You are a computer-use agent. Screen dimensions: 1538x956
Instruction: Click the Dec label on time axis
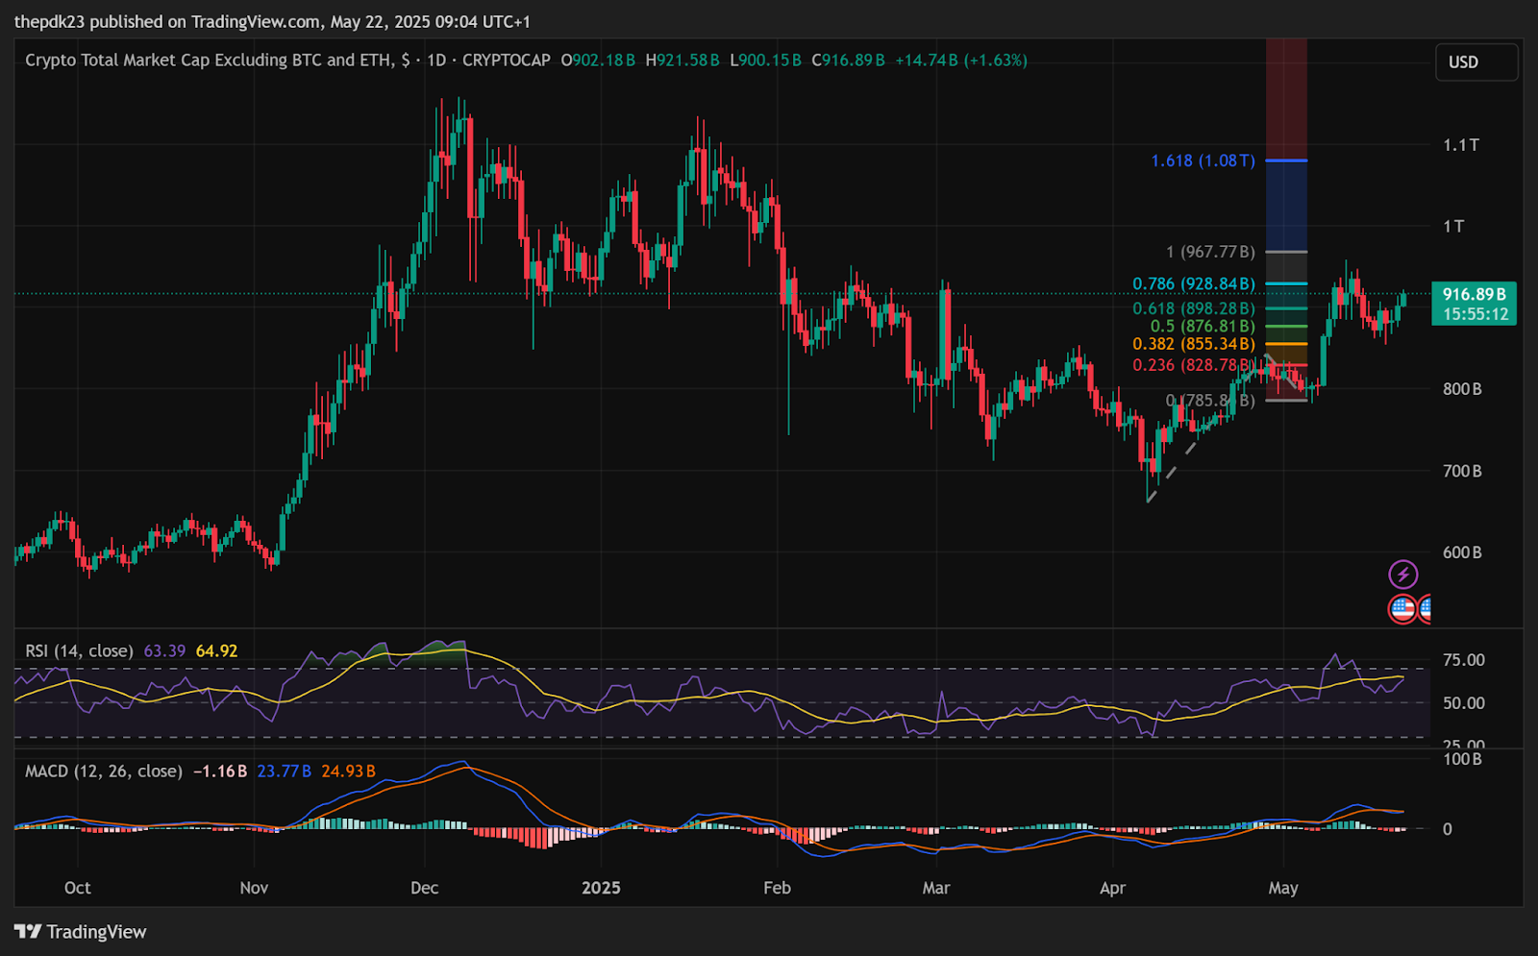[424, 887]
